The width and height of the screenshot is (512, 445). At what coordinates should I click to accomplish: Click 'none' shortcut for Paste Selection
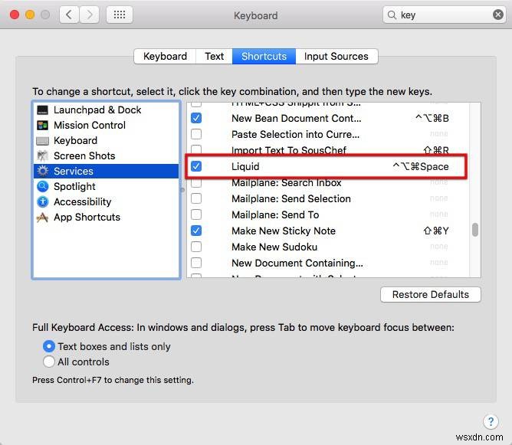[439, 134]
